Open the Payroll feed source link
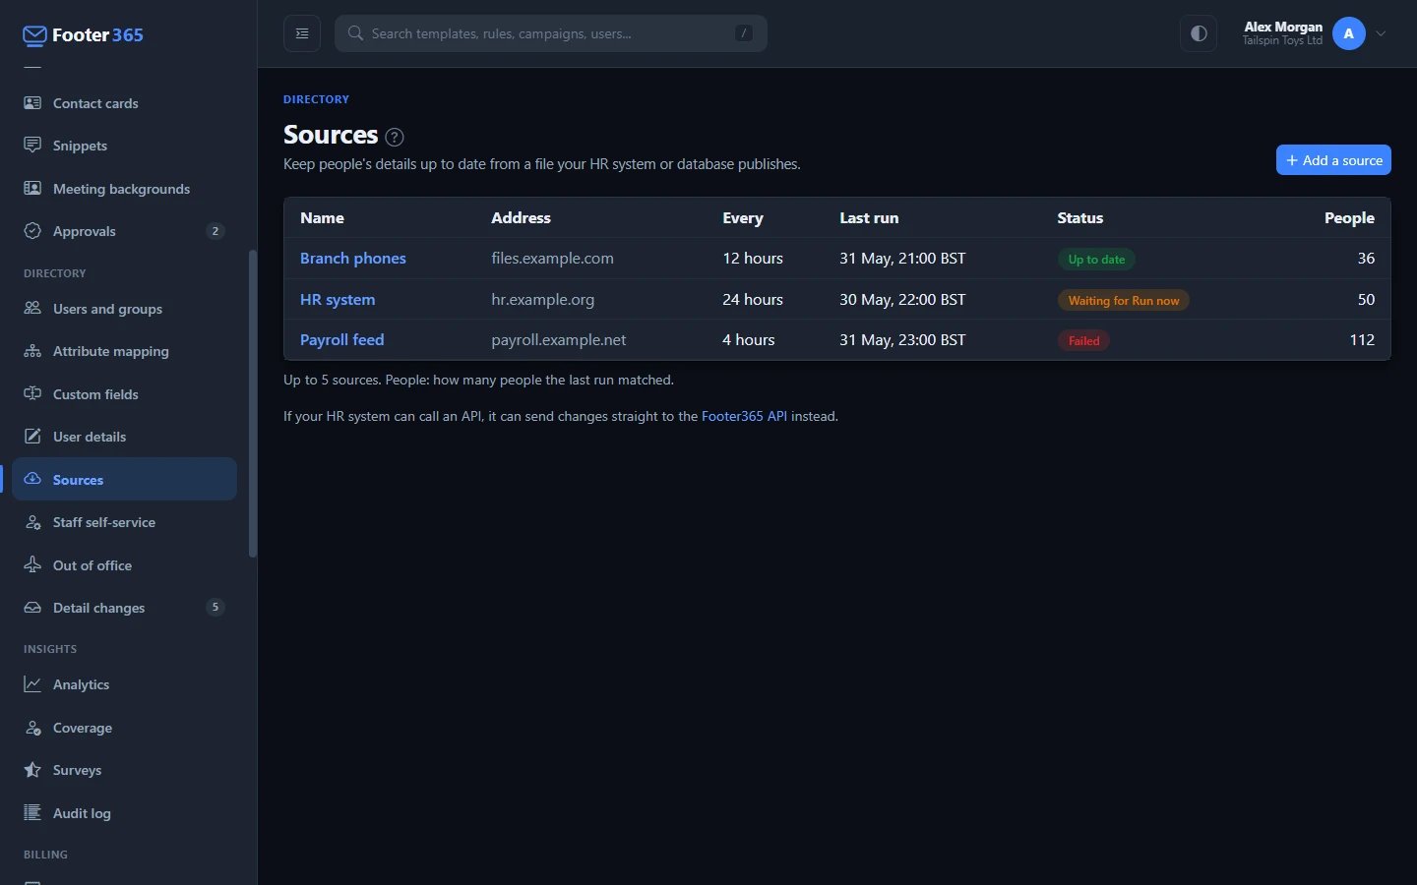The height and width of the screenshot is (885, 1417). tap(342, 339)
